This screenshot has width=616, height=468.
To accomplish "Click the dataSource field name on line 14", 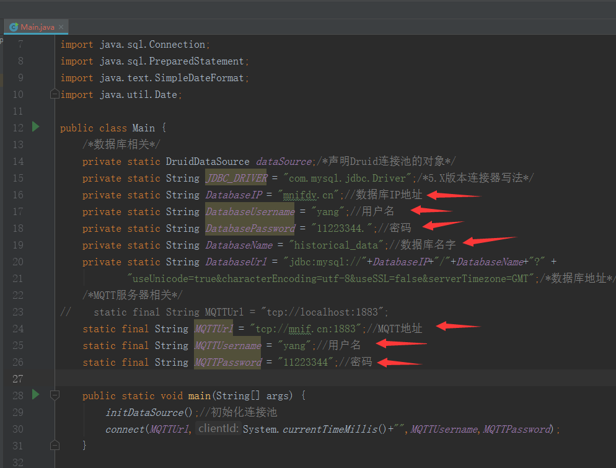I will (x=284, y=162).
